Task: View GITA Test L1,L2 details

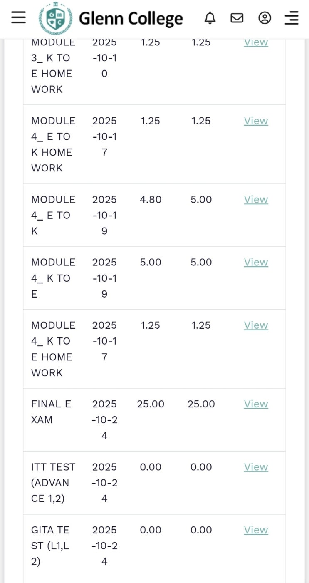Action: [256, 530]
